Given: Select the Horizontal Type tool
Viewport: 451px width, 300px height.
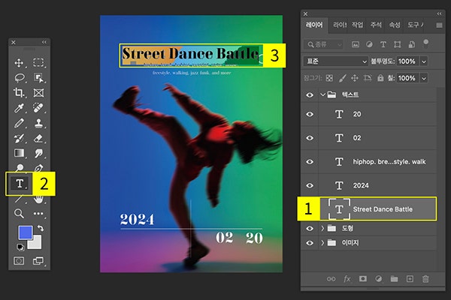Looking at the screenshot, I should (20, 184).
